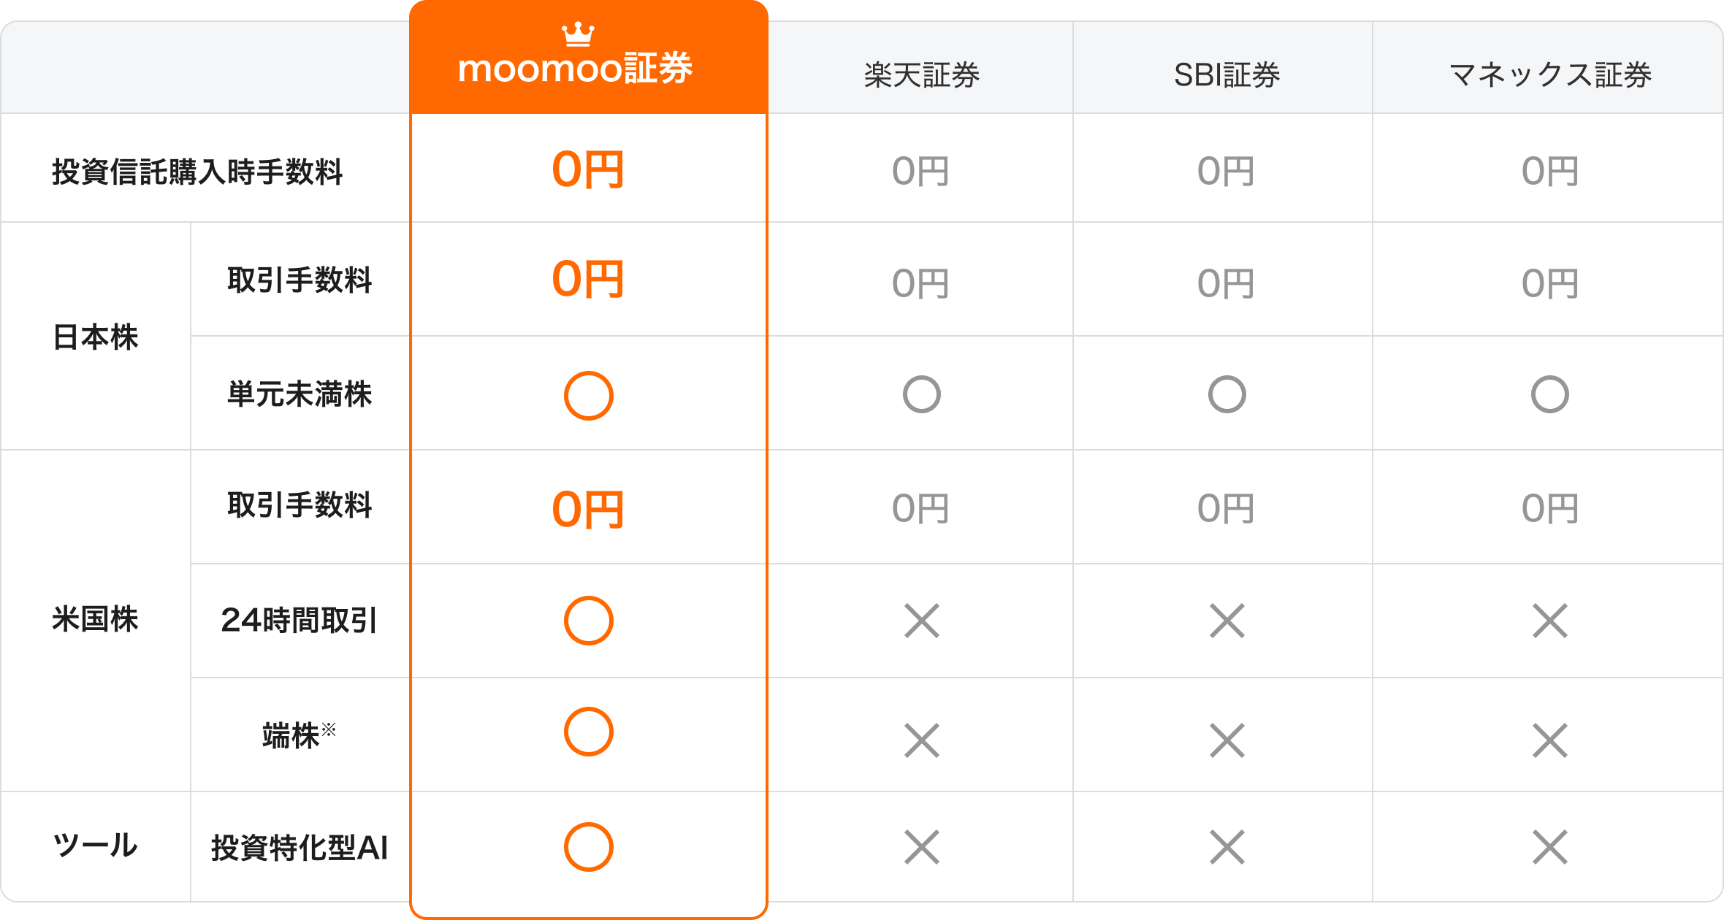
Task: Click the 米国株 category label
Action: click(95, 619)
